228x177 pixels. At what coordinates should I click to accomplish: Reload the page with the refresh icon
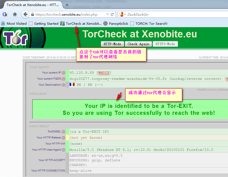point(112,14)
